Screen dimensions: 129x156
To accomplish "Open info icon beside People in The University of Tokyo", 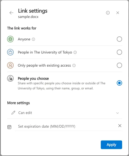I will (75, 52).
